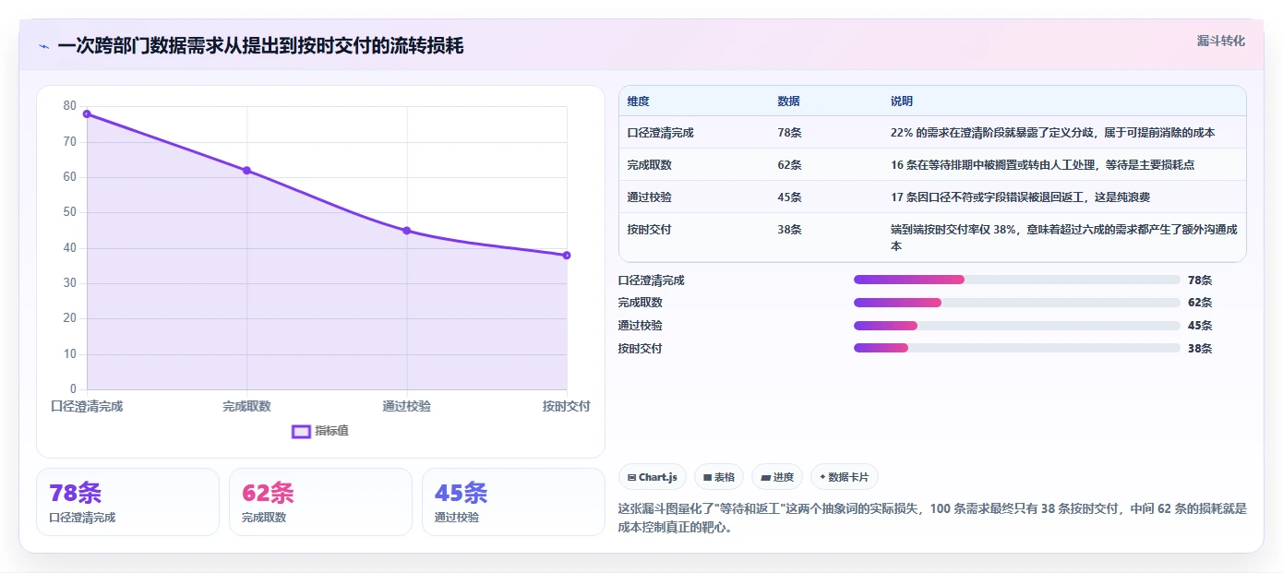This screenshot has height=573, width=1283.
Task: Open the 45条 通过校验 data card
Action: [x=513, y=502]
